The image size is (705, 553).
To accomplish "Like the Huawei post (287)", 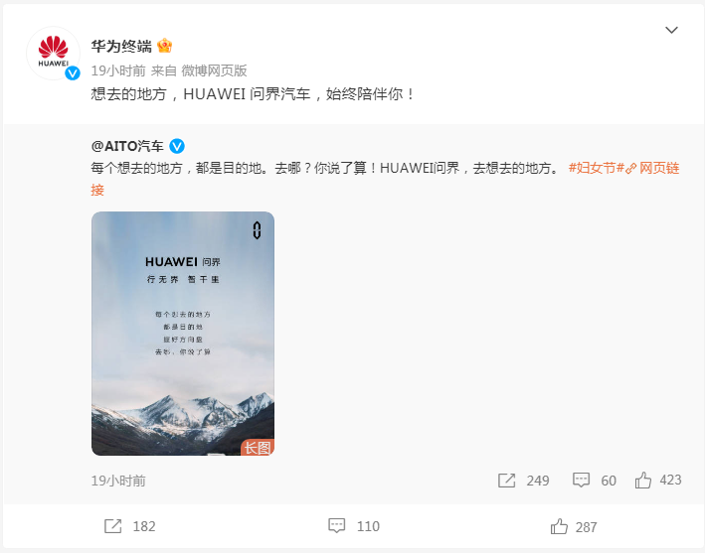I will pyautogui.click(x=574, y=526).
